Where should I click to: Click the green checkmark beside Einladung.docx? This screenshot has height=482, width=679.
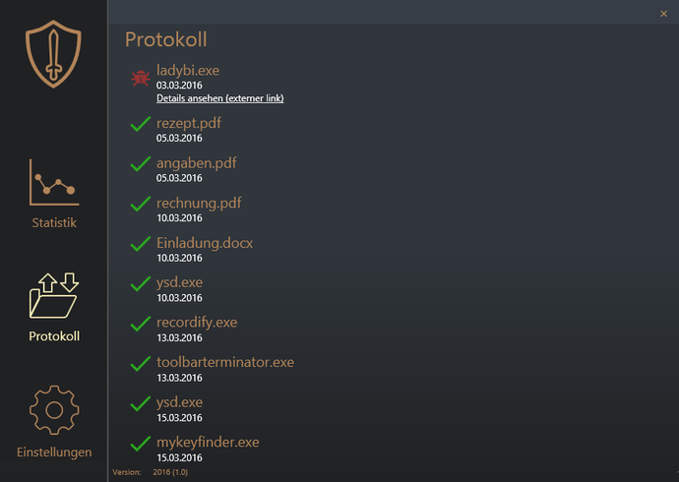point(140,244)
